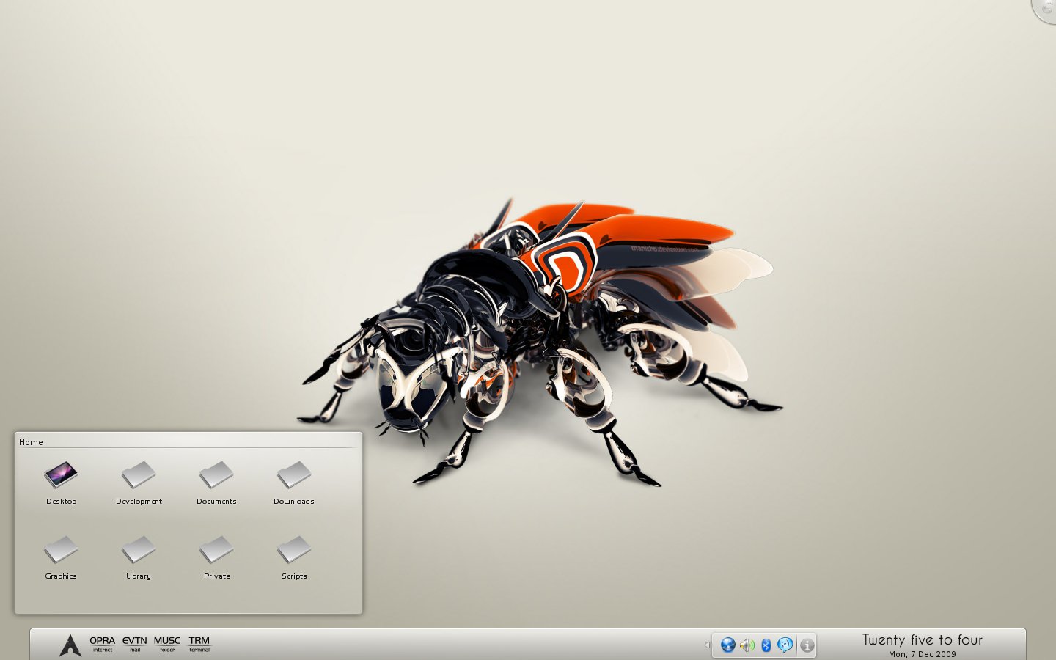Launch TRM terminal shortcut

[x=199, y=644]
